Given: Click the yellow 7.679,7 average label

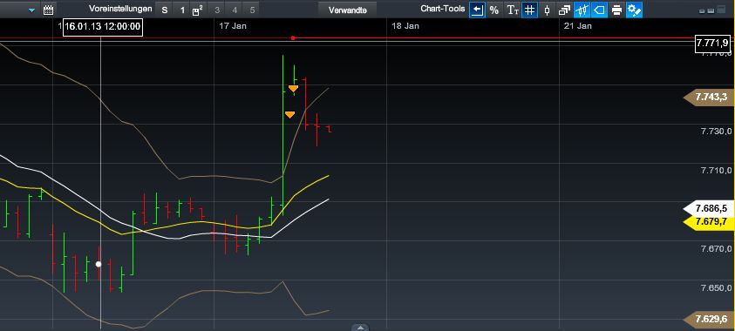Looking at the screenshot, I should tap(710, 221).
